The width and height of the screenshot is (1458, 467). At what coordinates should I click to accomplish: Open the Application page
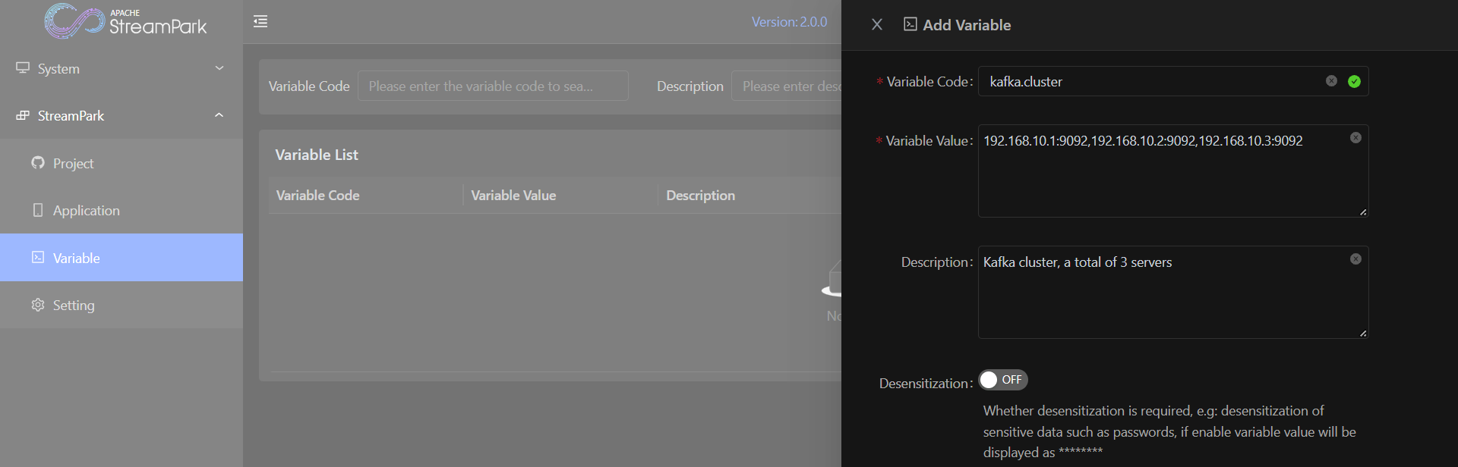(86, 211)
